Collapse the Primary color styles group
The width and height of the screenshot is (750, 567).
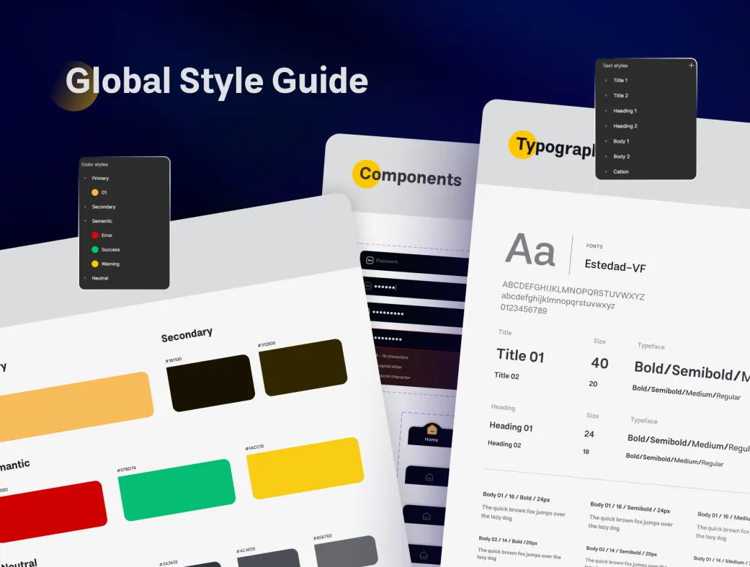(x=85, y=178)
